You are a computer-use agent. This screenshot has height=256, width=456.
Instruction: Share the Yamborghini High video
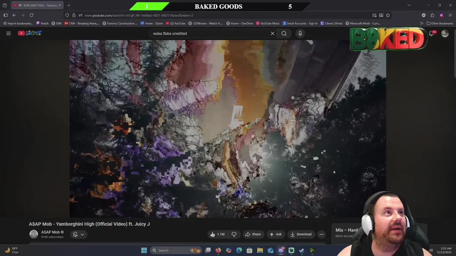click(x=253, y=234)
